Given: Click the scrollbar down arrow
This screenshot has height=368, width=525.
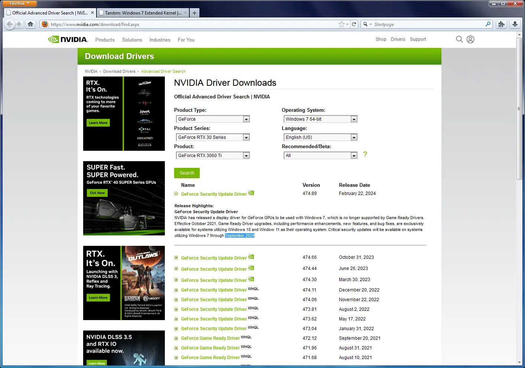Looking at the screenshot, I should coord(519,362).
